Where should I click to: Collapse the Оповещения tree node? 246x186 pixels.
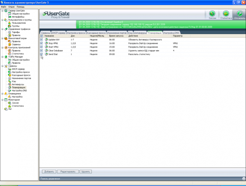click(3, 94)
